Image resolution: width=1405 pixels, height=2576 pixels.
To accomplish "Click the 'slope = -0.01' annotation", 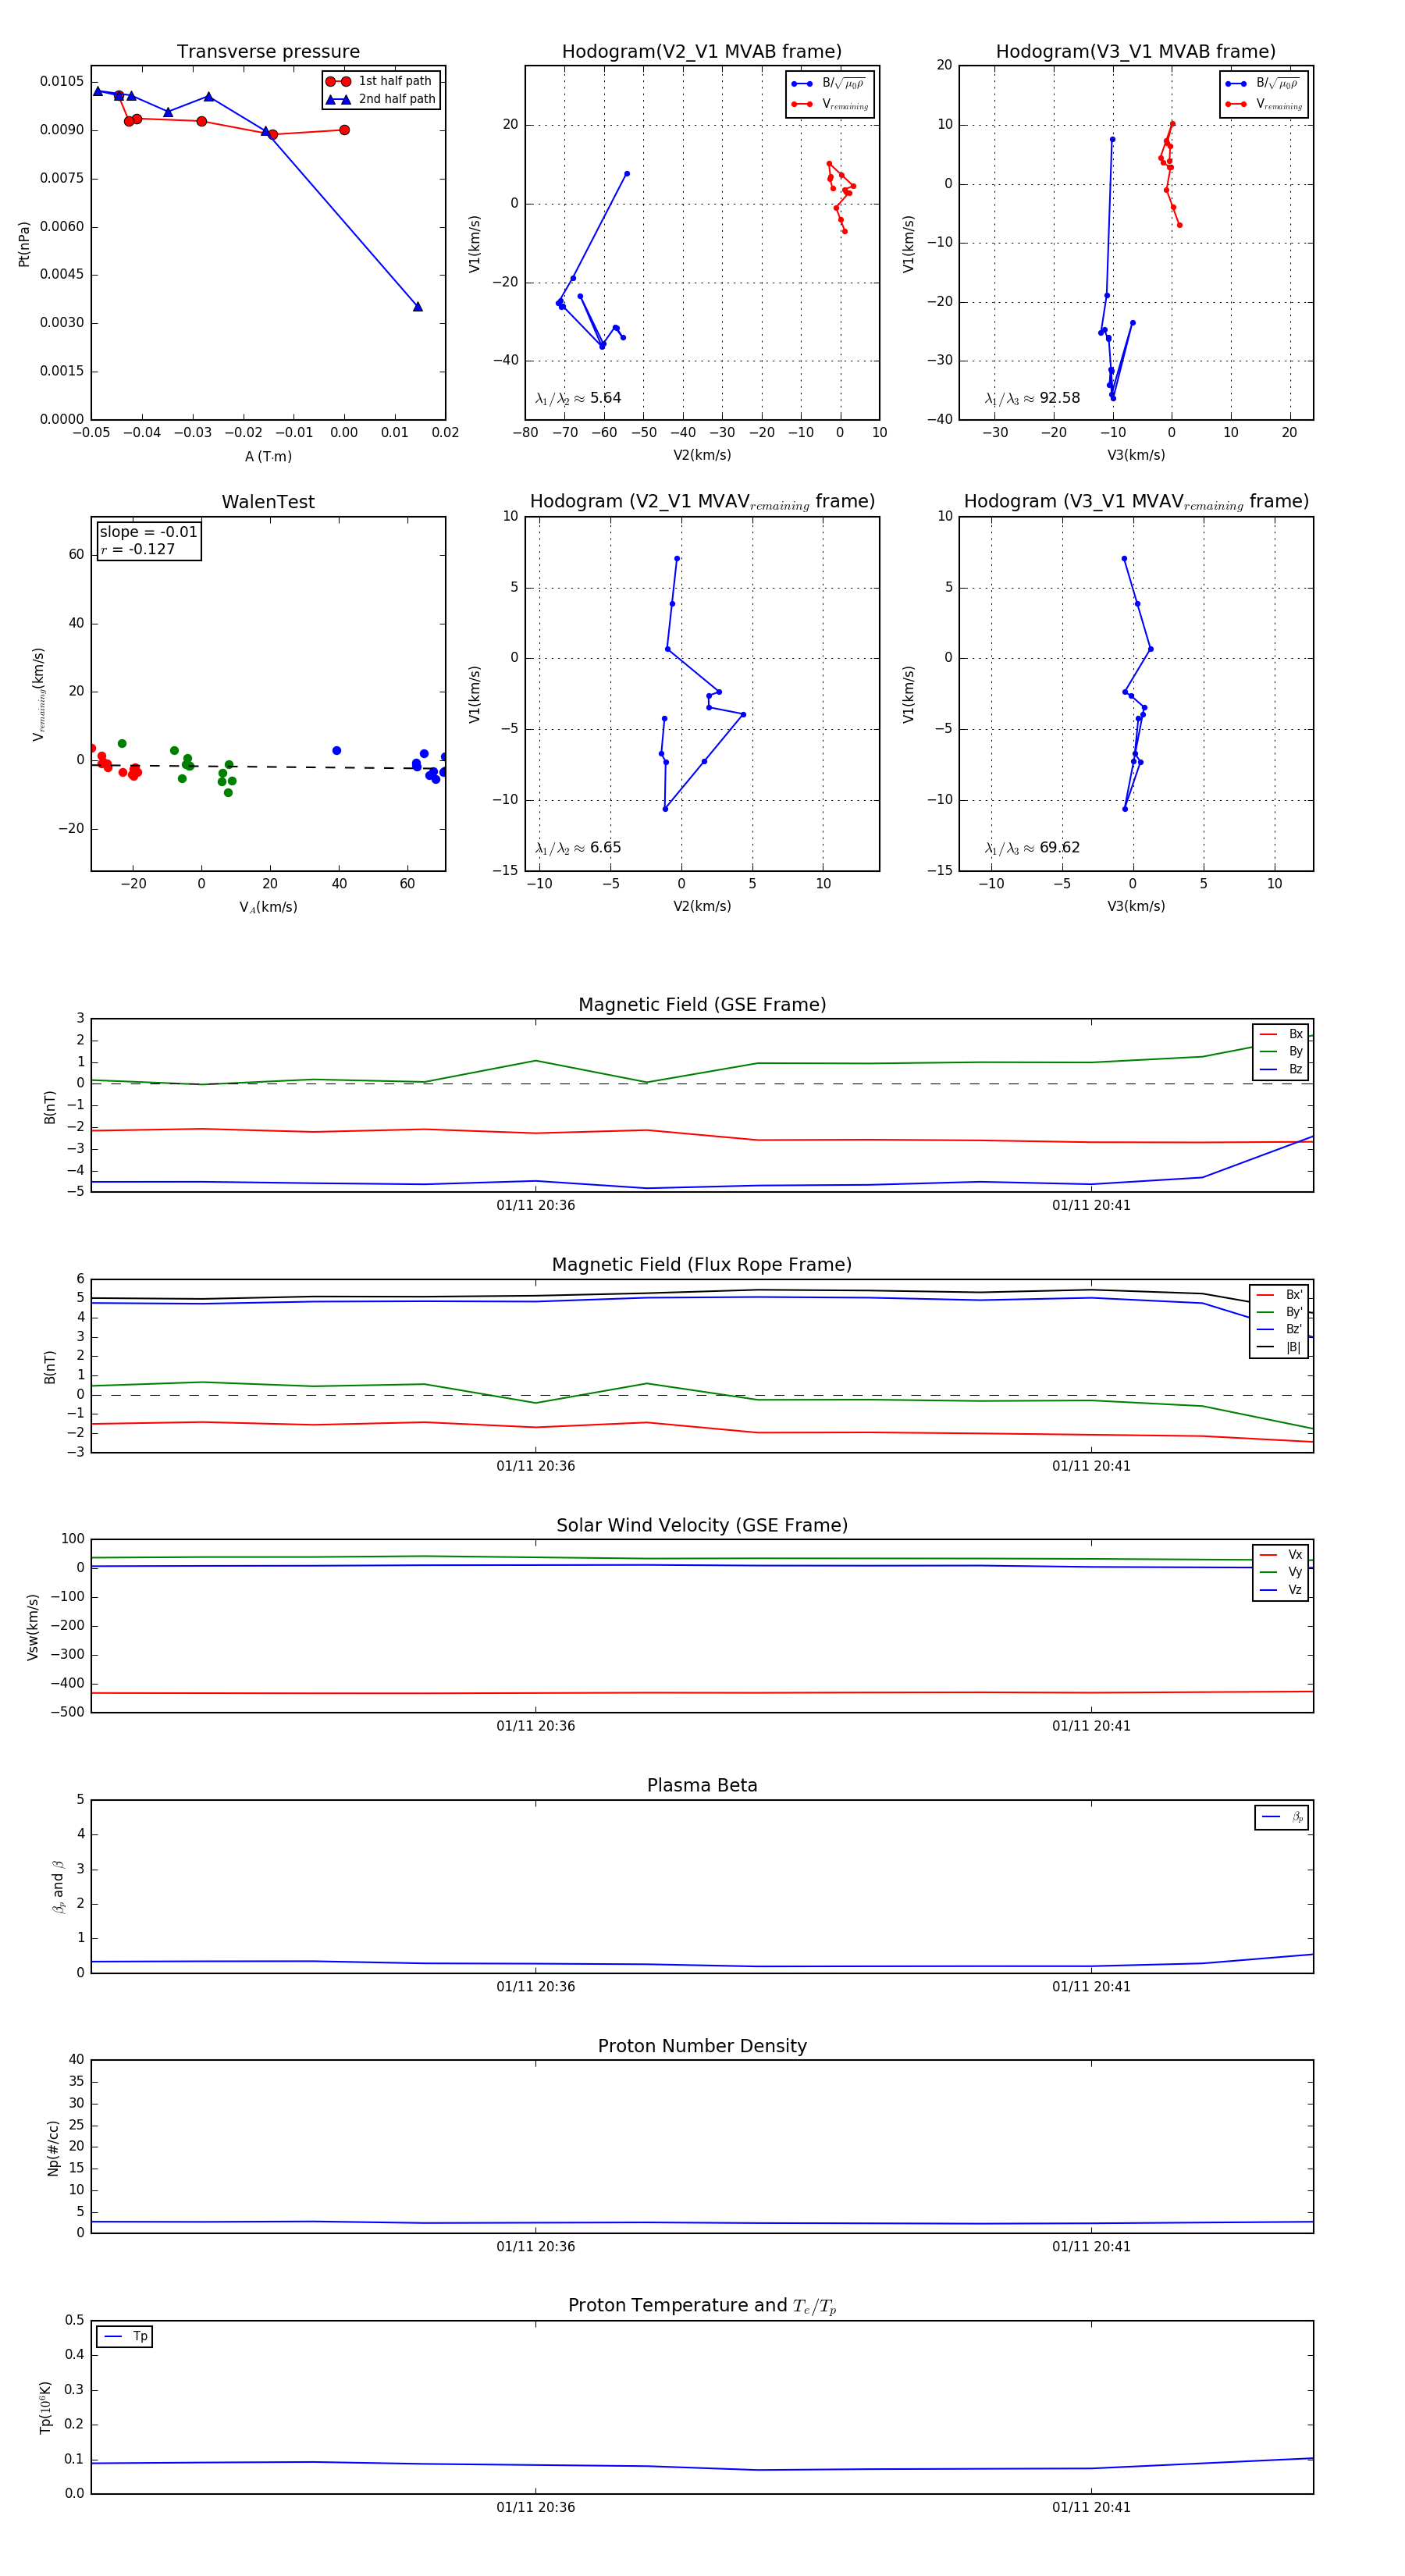I will (149, 532).
